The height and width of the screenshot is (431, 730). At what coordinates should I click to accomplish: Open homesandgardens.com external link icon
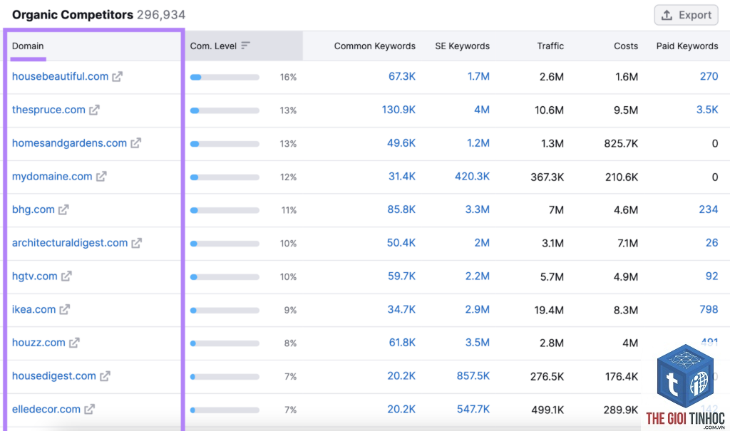[x=136, y=143]
